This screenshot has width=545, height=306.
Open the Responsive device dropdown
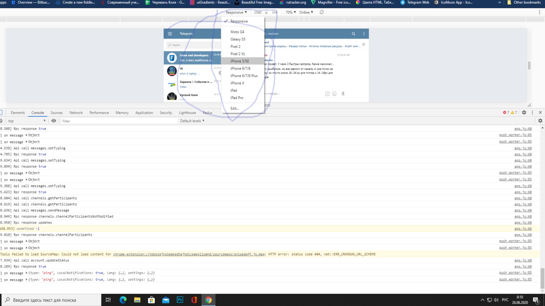coord(236,12)
